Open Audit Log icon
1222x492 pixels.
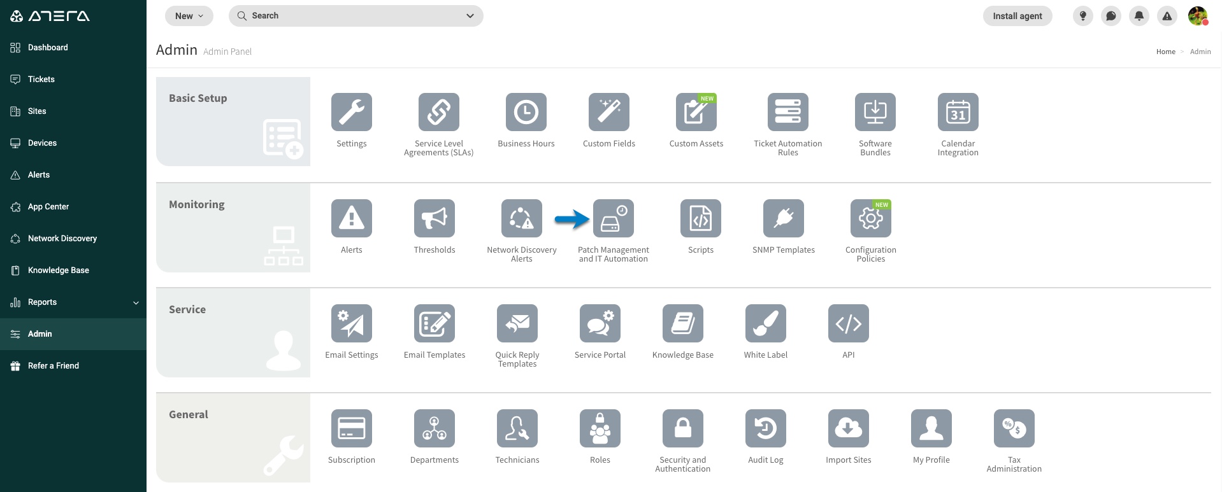766,428
